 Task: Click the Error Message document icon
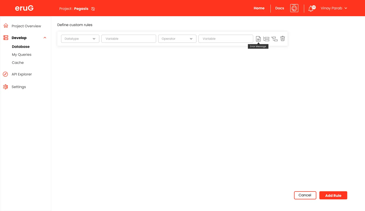pos(258,39)
